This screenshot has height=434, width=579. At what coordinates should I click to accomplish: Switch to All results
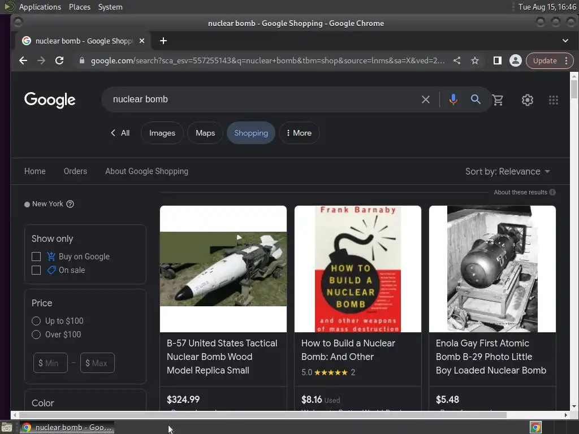(x=120, y=133)
